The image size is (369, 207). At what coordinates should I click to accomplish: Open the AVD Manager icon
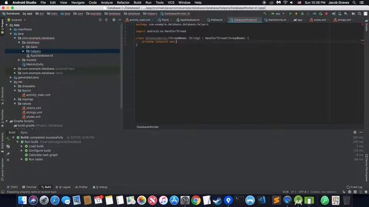(x=340, y=14)
